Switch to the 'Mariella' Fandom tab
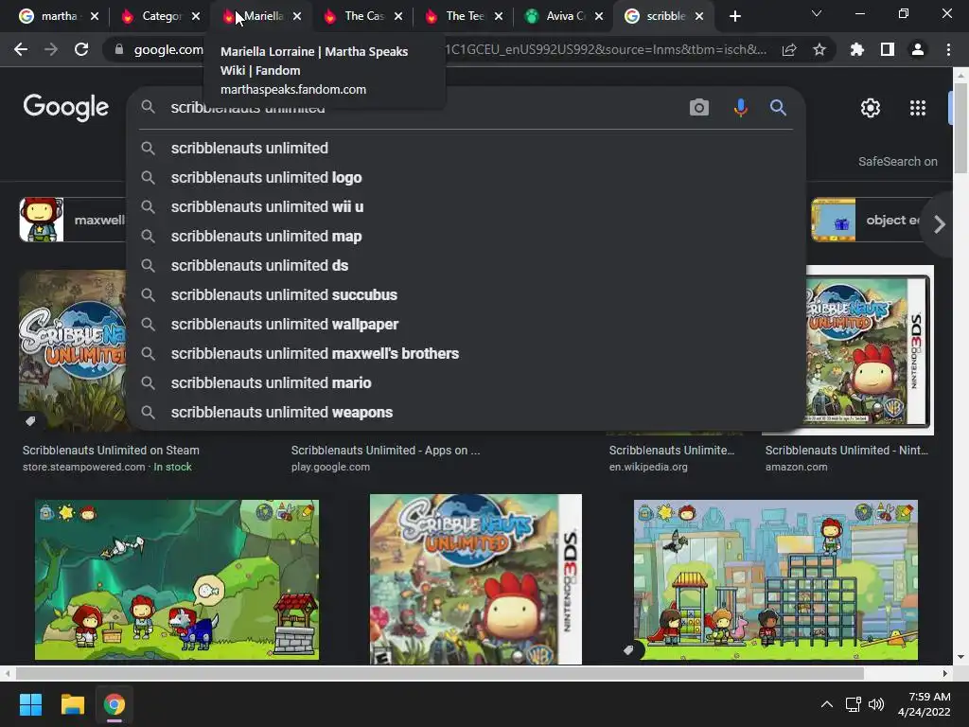This screenshot has height=727, width=969. point(263,16)
